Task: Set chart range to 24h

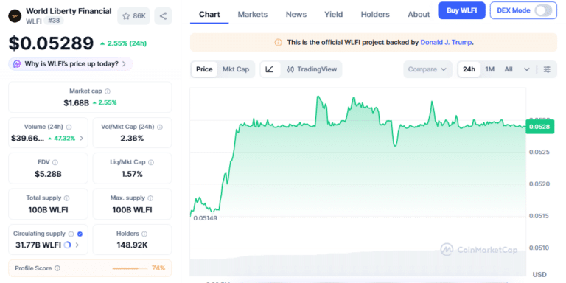Action: point(469,69)
